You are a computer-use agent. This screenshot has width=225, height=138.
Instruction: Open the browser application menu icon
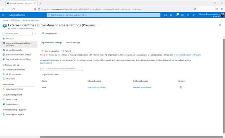(222, 9)
